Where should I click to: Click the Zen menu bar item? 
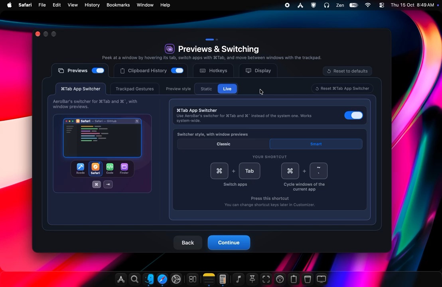[x=340, y=5]
